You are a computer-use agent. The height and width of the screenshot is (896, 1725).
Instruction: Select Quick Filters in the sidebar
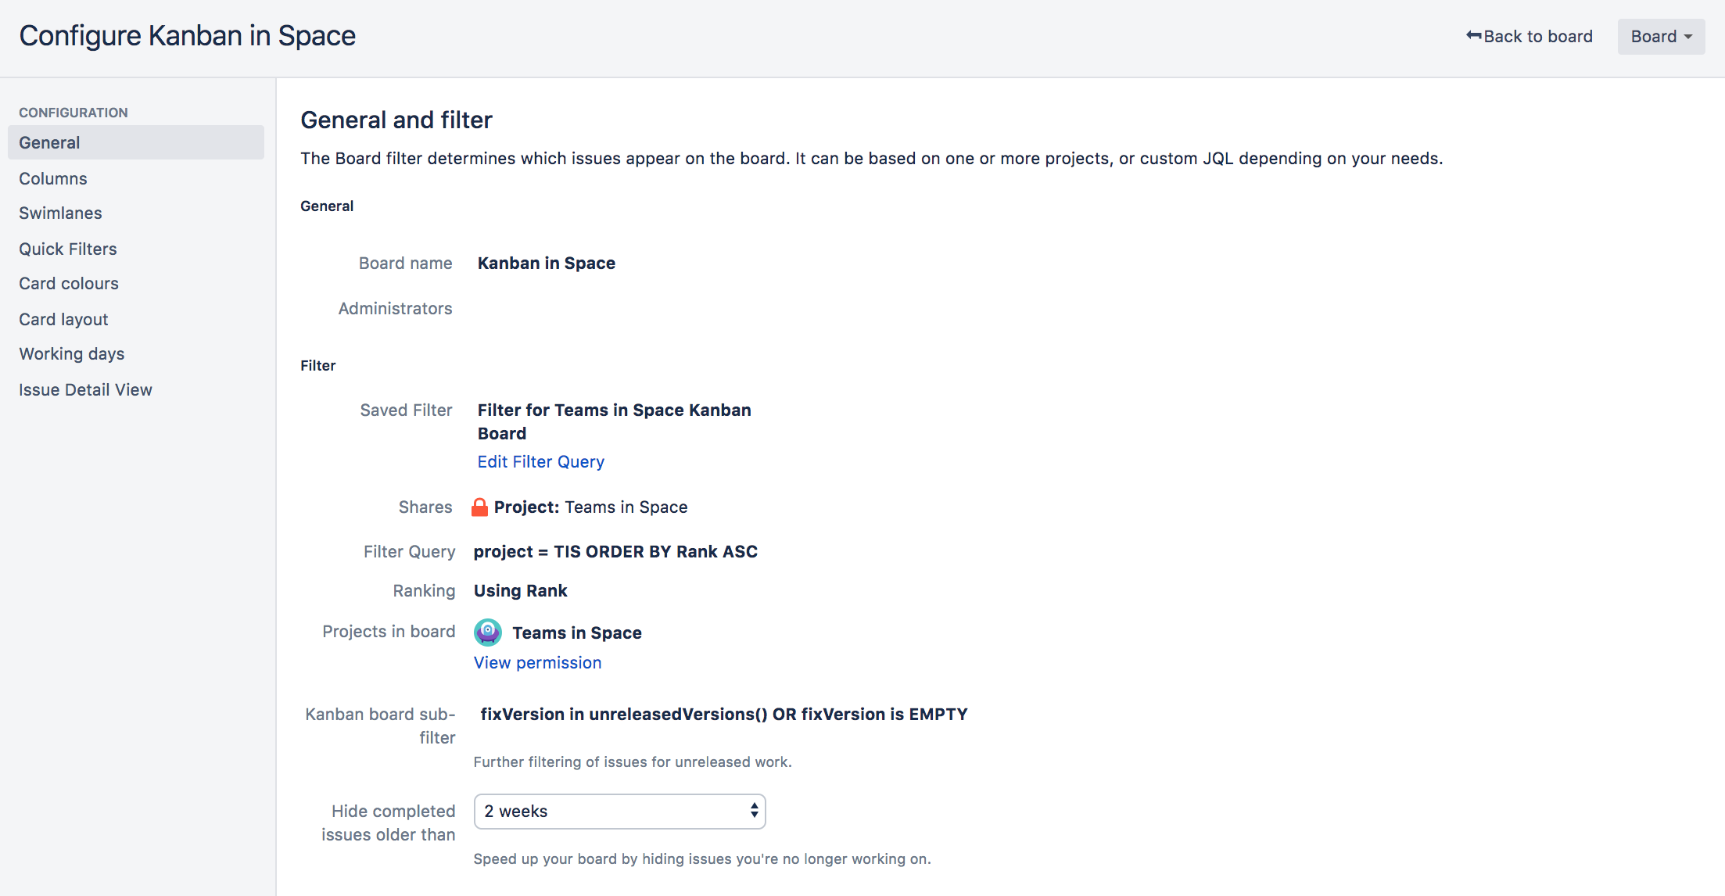point(68,249)
